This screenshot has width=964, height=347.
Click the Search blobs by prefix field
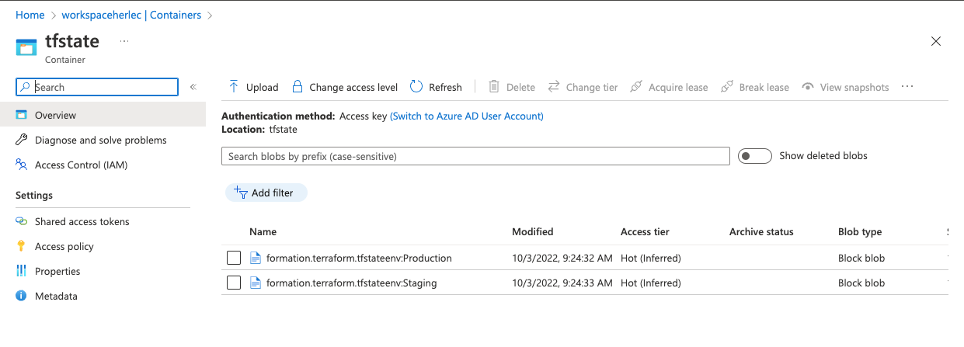pos(475,156)
